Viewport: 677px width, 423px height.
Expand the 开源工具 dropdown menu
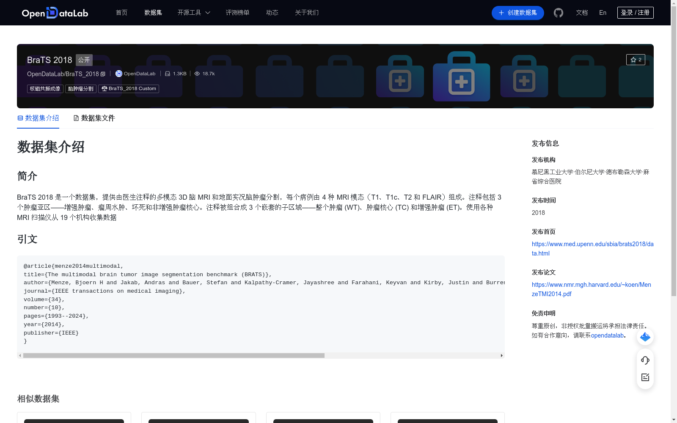[194, 13]
